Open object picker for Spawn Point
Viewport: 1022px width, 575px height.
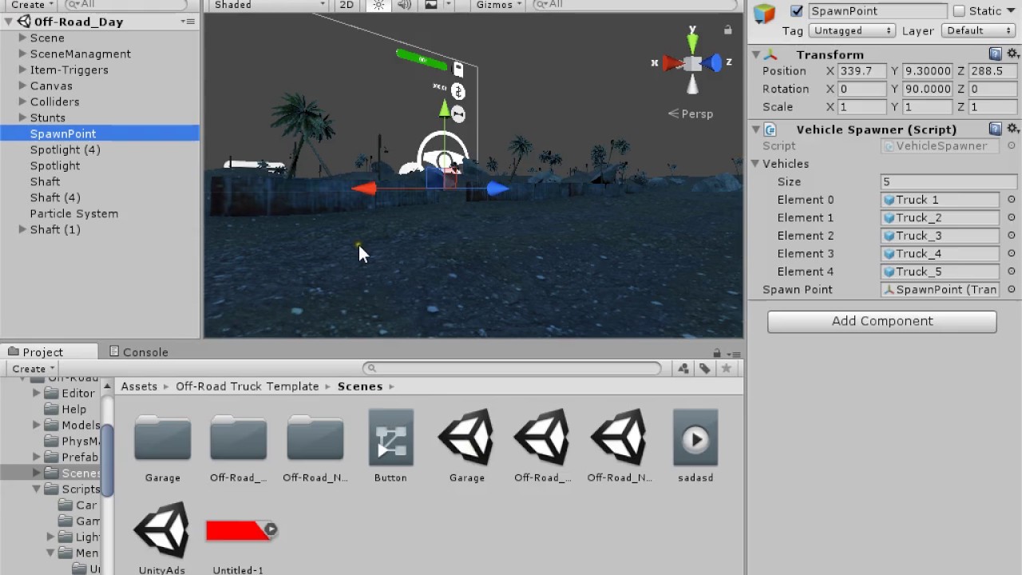tap(1011, 290)
